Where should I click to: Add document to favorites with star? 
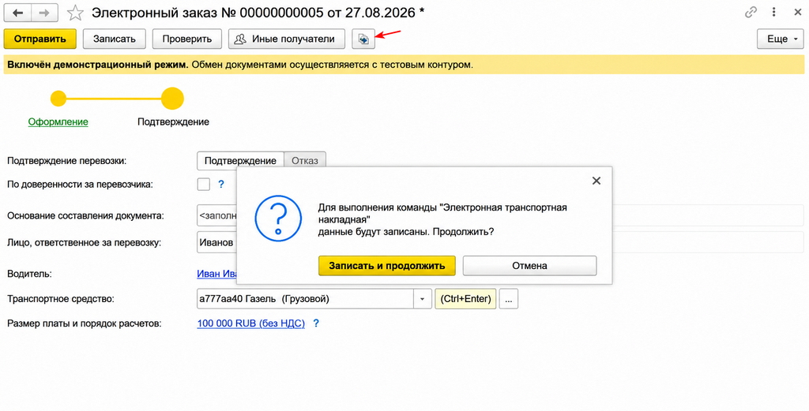(x=76, y=13)
